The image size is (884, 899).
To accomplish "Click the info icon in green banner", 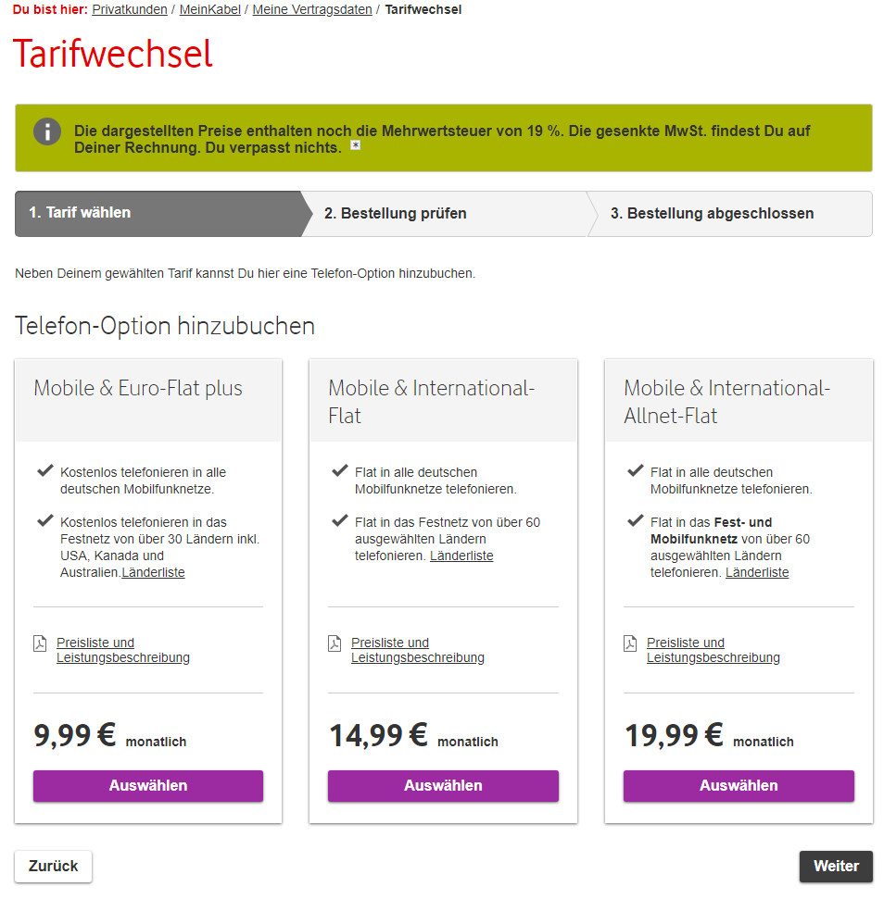I will tap(47, 131).
